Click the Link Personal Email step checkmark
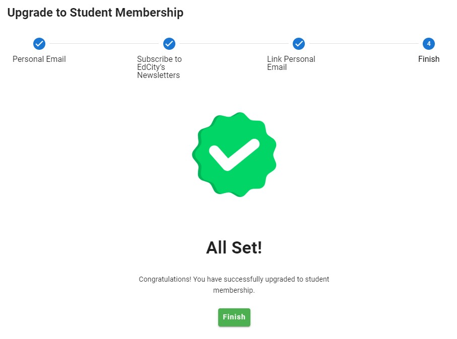This screenshot has height=339, width=457. click(299, 44)
